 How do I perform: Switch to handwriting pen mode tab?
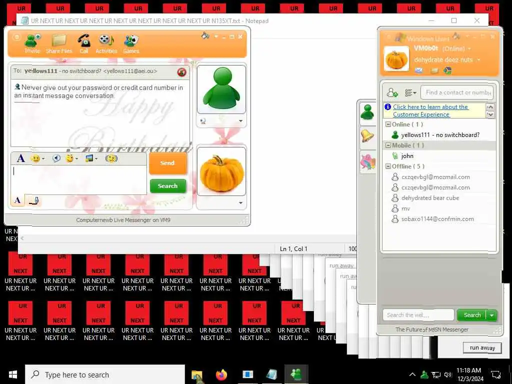(33, 200)
